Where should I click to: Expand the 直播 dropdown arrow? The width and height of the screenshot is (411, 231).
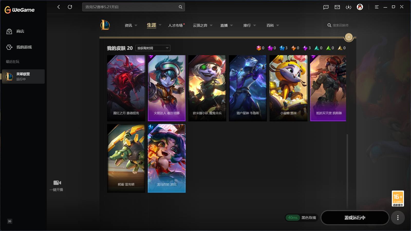(231, 25)
